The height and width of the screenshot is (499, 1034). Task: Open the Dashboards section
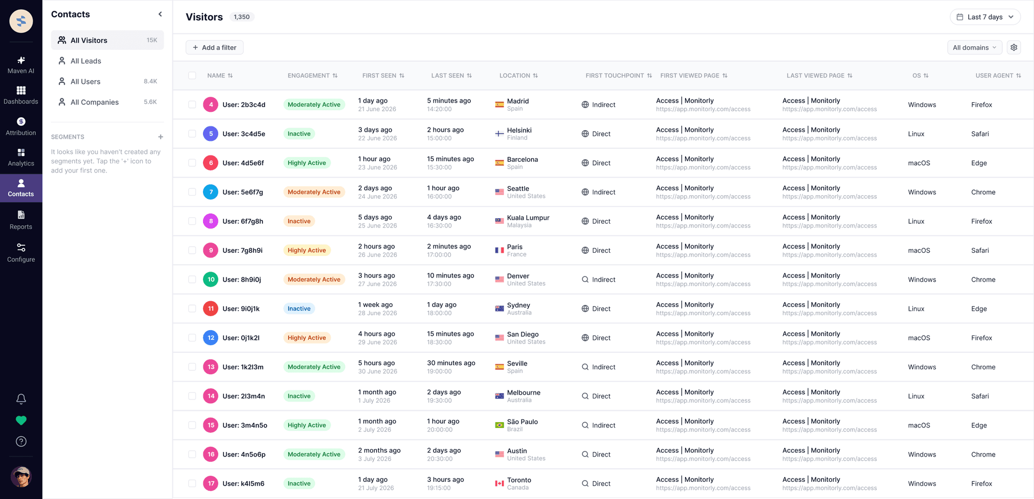[x=21, y=95]
